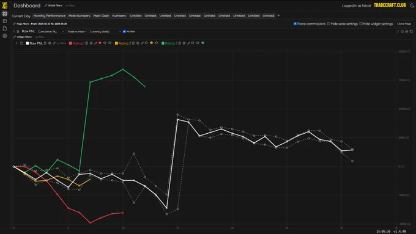Open the document file icon in the sidebar

[x=5, y=28]
